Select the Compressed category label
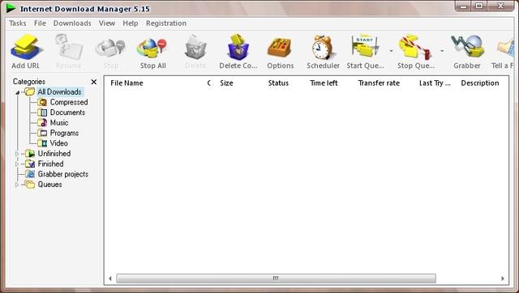Image resolution: width=519 pixels, height=293 pixels. click(69, 102)
